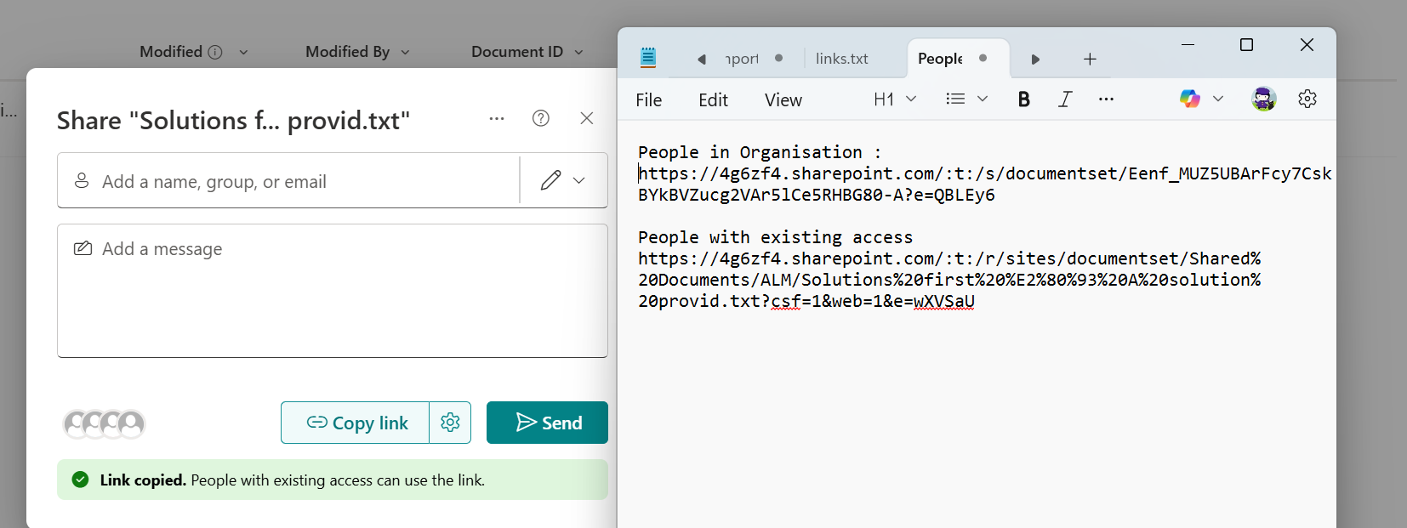Click the Modified column info icon
The height and width of the screenshot is (528, 1407).
point(215,52)
